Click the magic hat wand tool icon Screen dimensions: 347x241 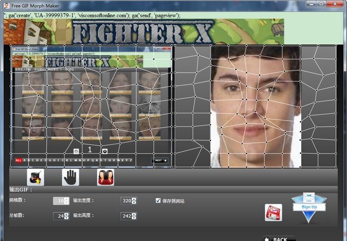click(35, 177)
